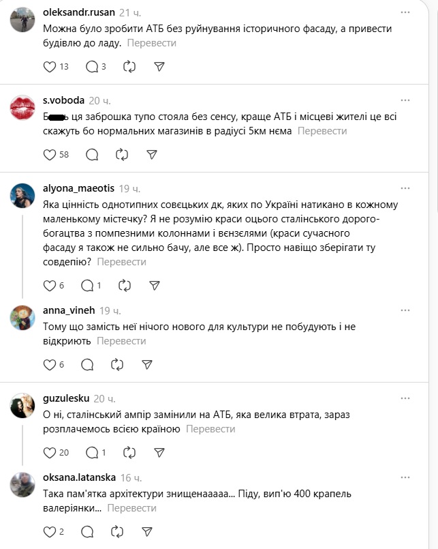Open three-dot menu on alyona_maeotis's comment

point(406,188)
